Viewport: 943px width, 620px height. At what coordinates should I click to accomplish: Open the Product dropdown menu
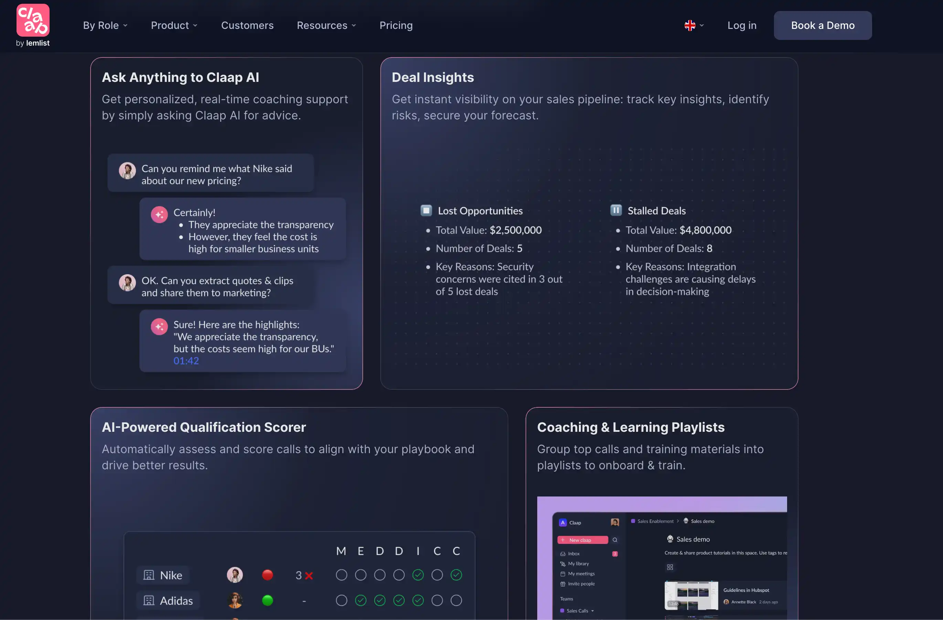[x=174, y=25]
